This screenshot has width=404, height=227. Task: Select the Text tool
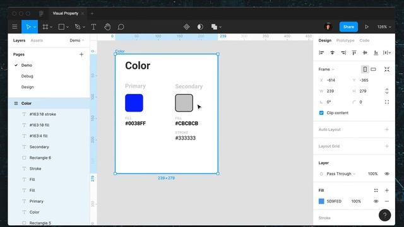click(93, 26)
